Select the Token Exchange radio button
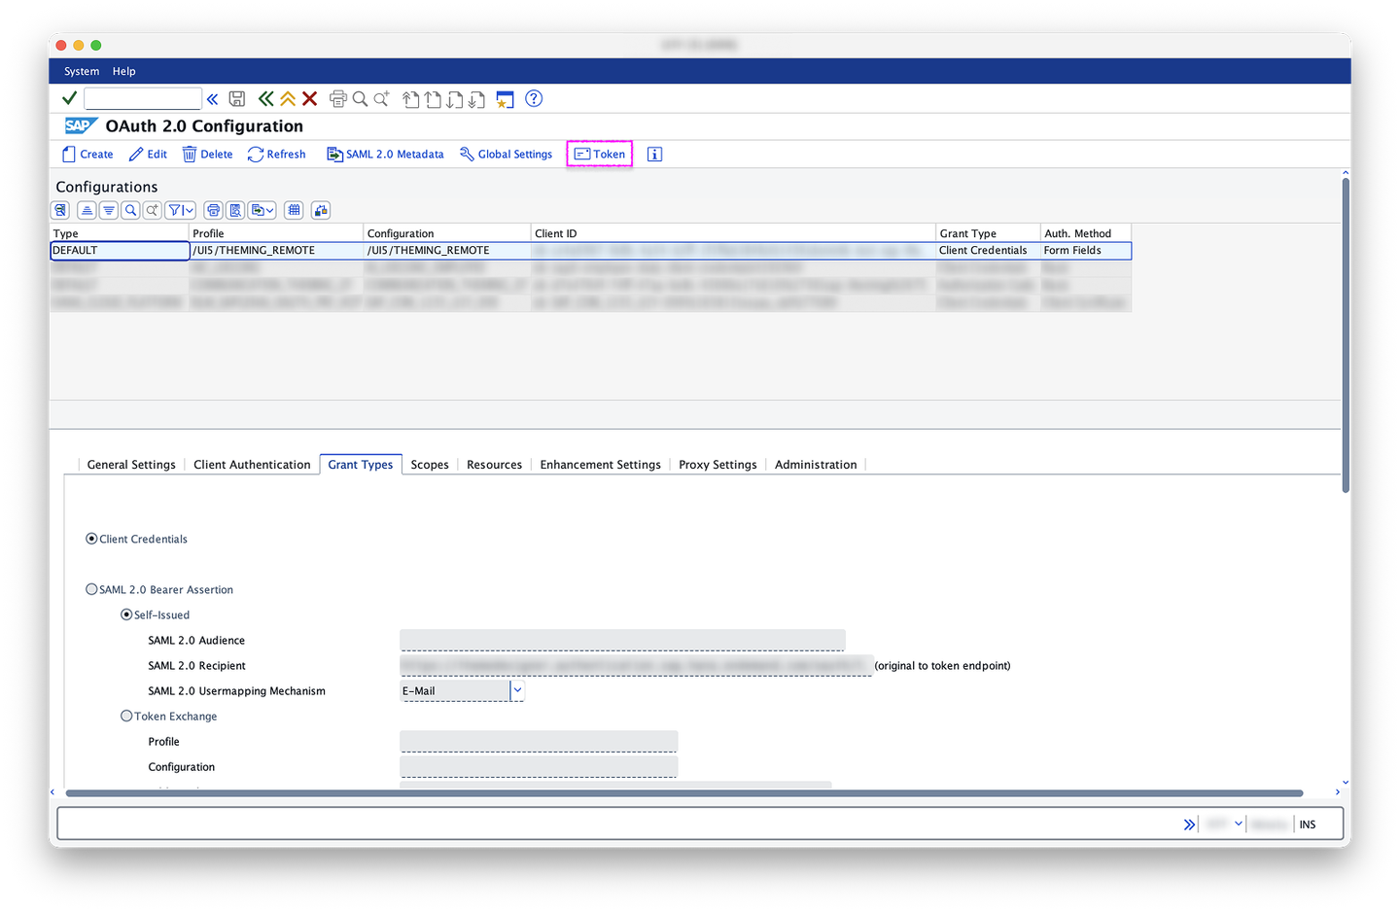 pos(126,716)
